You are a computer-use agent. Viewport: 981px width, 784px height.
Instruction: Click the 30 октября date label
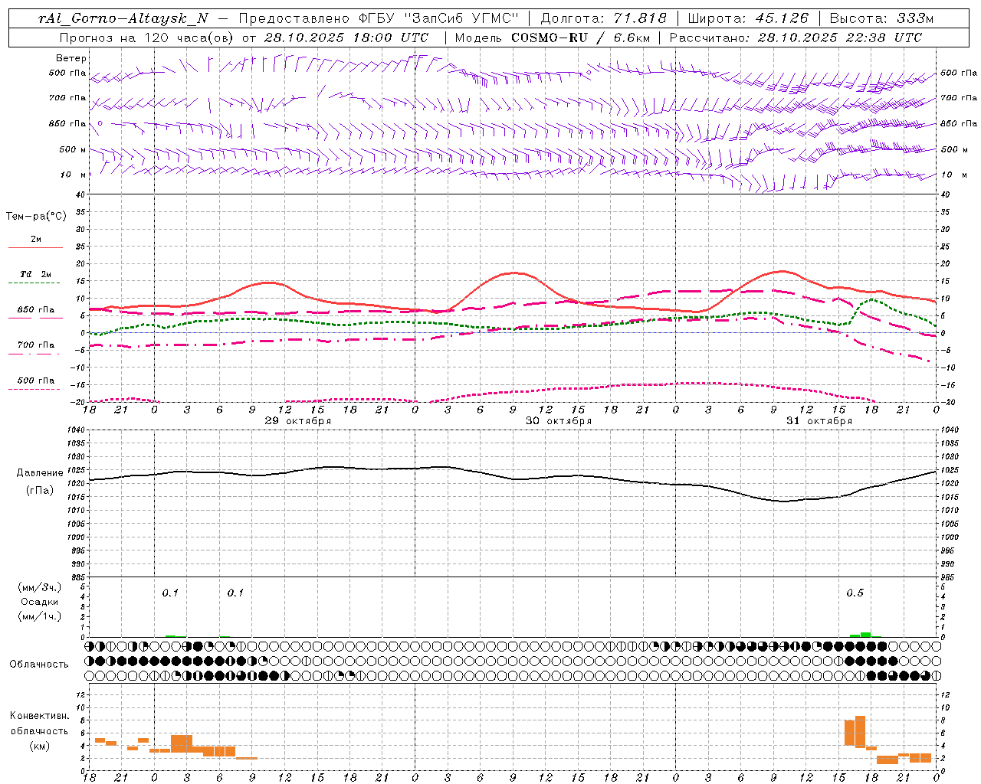[559, 421]
